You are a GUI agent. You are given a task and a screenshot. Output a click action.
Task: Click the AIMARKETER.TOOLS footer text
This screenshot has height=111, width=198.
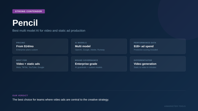click(x=175, y=106)
